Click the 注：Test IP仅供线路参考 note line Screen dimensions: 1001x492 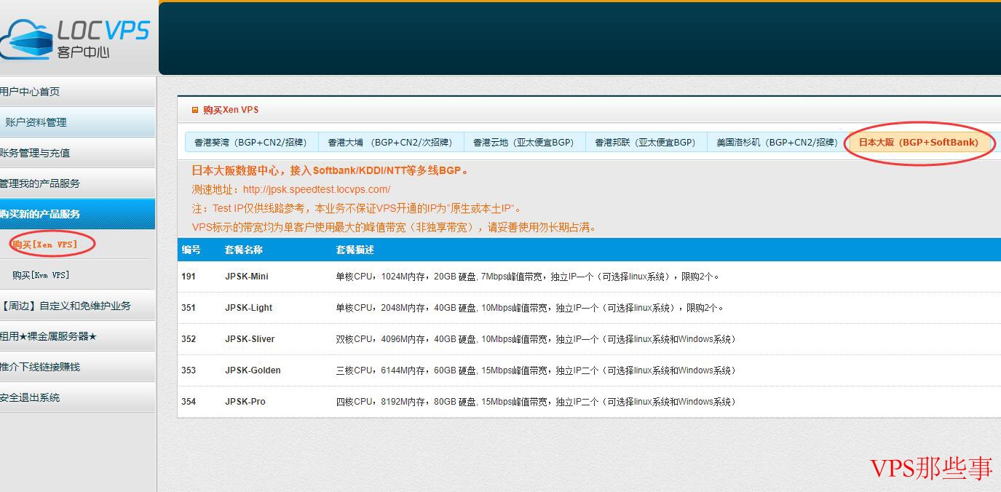[x=357, y=208]
